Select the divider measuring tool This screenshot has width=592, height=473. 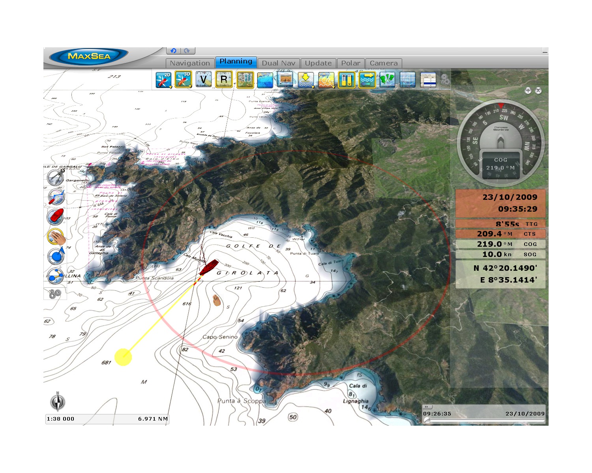point(55,177)
